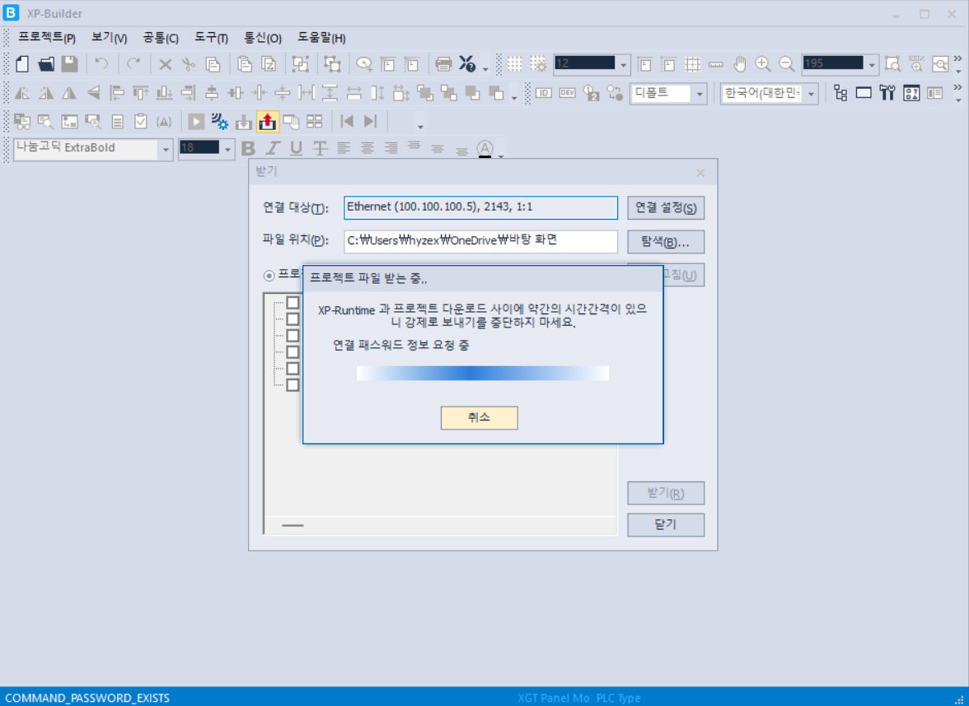Open the 통신(O) menu
The image size is (969, 706).
[x=264, y=38]
